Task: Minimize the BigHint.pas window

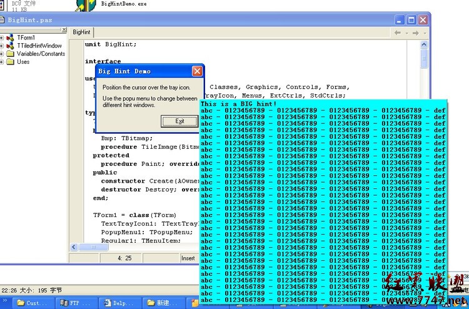Action: click(400, 20)
